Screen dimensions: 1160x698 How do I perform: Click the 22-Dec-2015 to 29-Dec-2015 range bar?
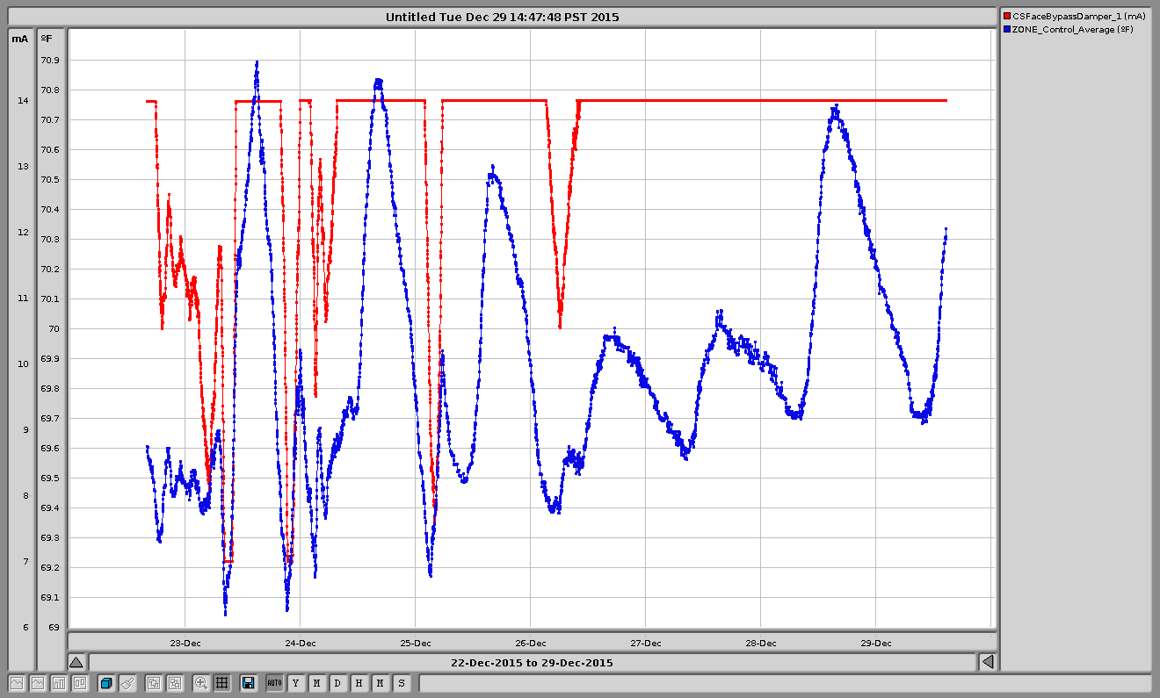[532, 662]
